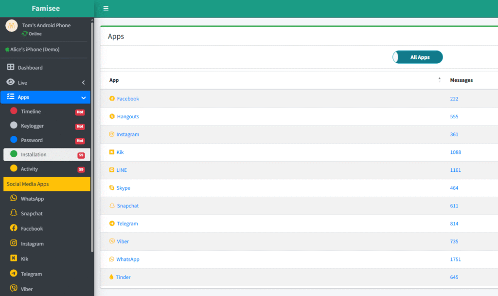The width and height of the screenshot is (498, 296).
Task: Collapse the Apps submenu chevron
Action: (x=84, y=97)
